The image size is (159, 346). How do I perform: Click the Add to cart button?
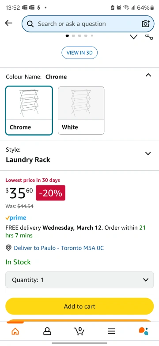pyautogui.click(x=79, y=306)
